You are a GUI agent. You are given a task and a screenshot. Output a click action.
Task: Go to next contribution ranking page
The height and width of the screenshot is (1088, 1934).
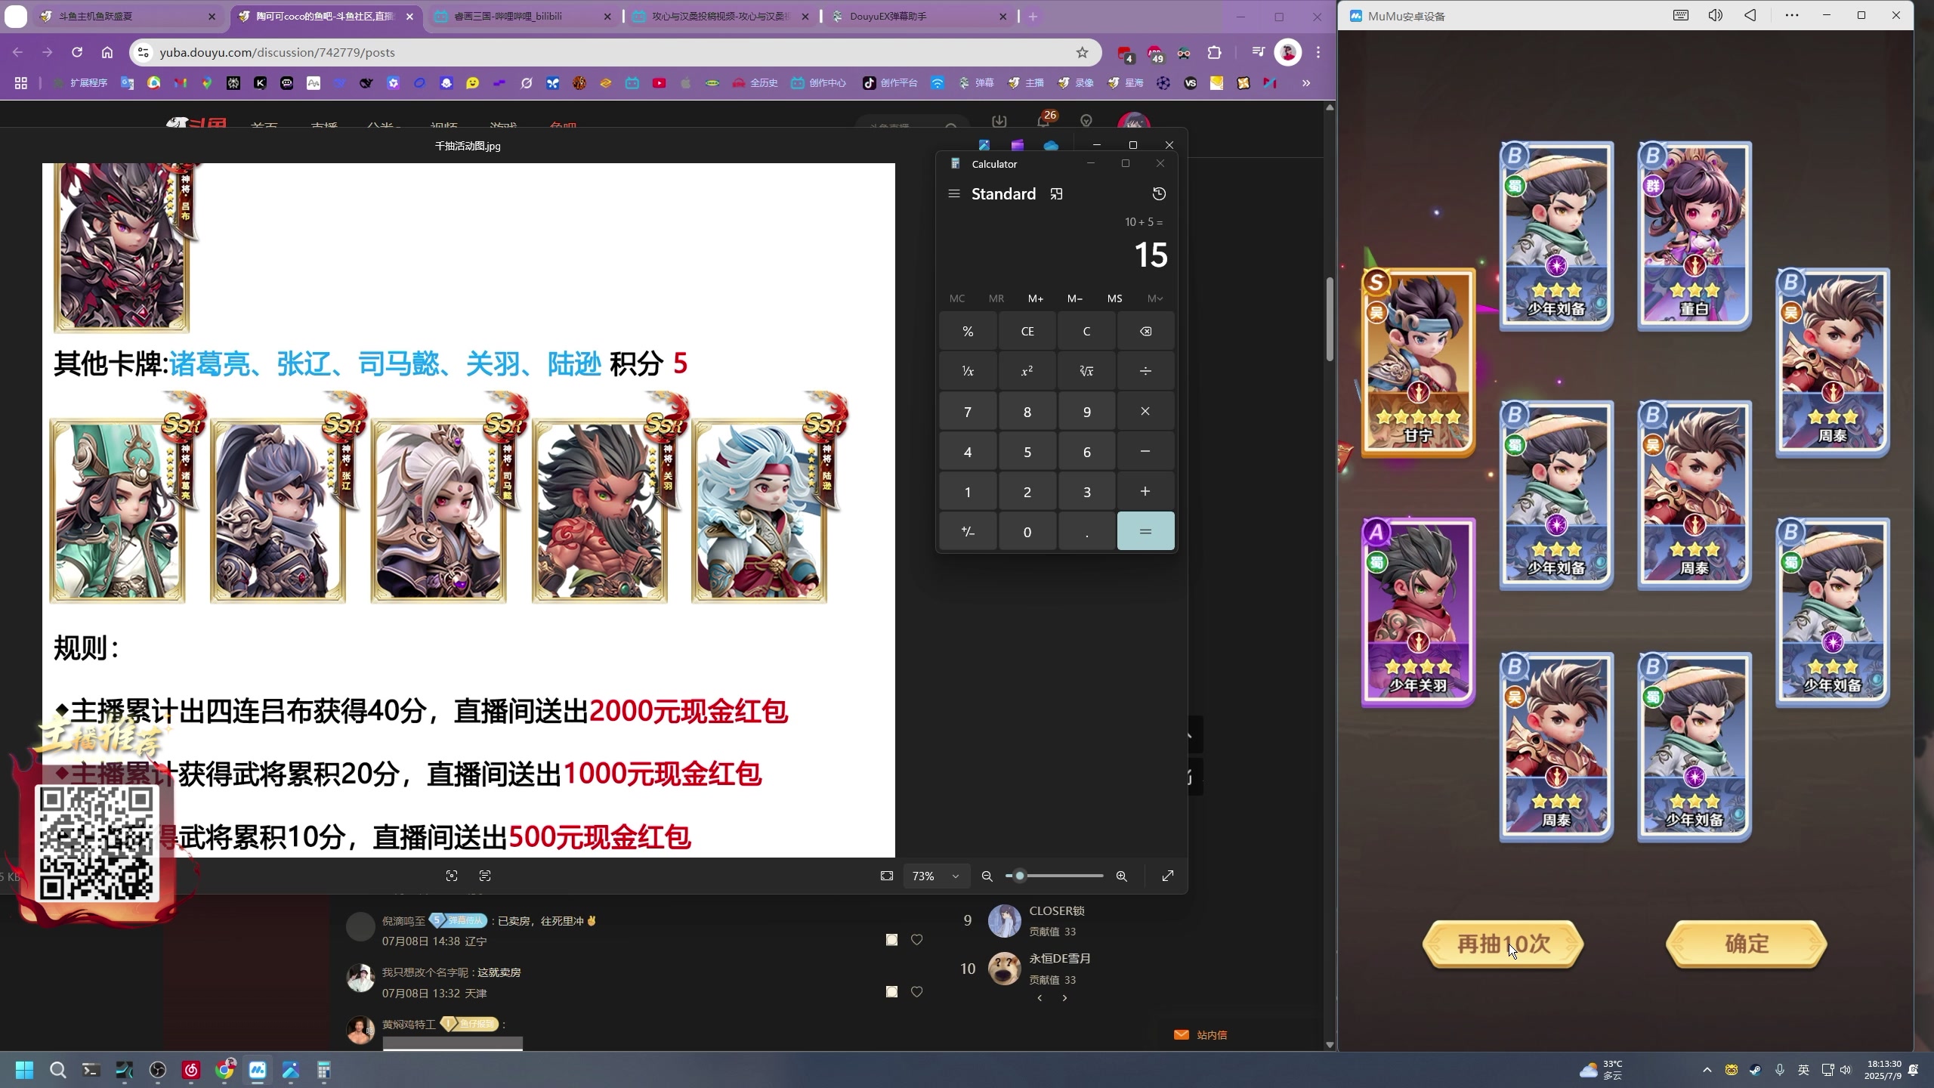pyautogui.click(x=1064, y=998)
